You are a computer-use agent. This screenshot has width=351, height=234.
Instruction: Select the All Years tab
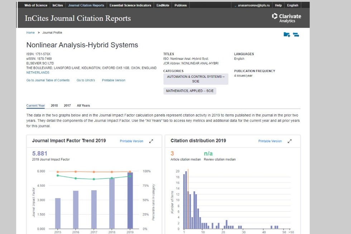pos(83,106)
